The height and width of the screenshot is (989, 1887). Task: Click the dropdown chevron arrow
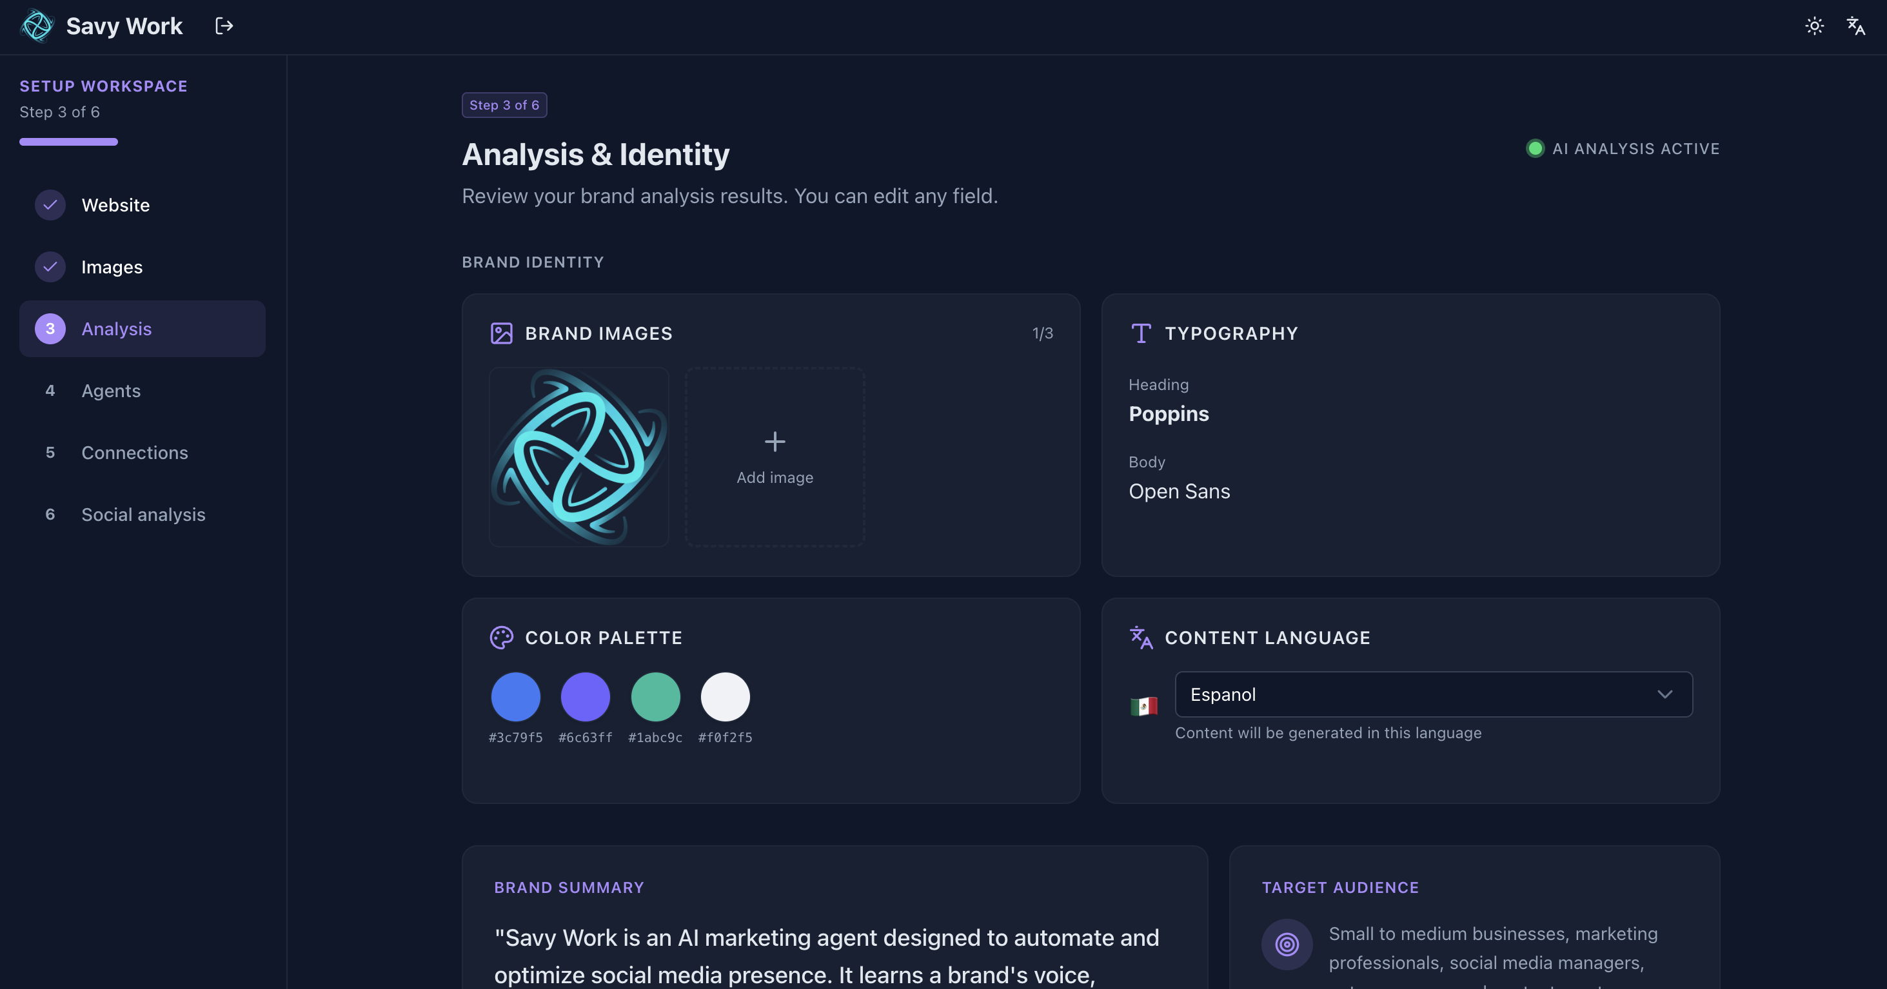point(1665,694)
